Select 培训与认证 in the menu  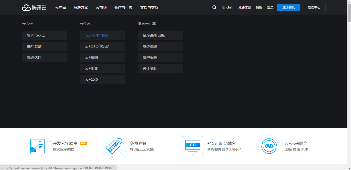tap(44, 35)
